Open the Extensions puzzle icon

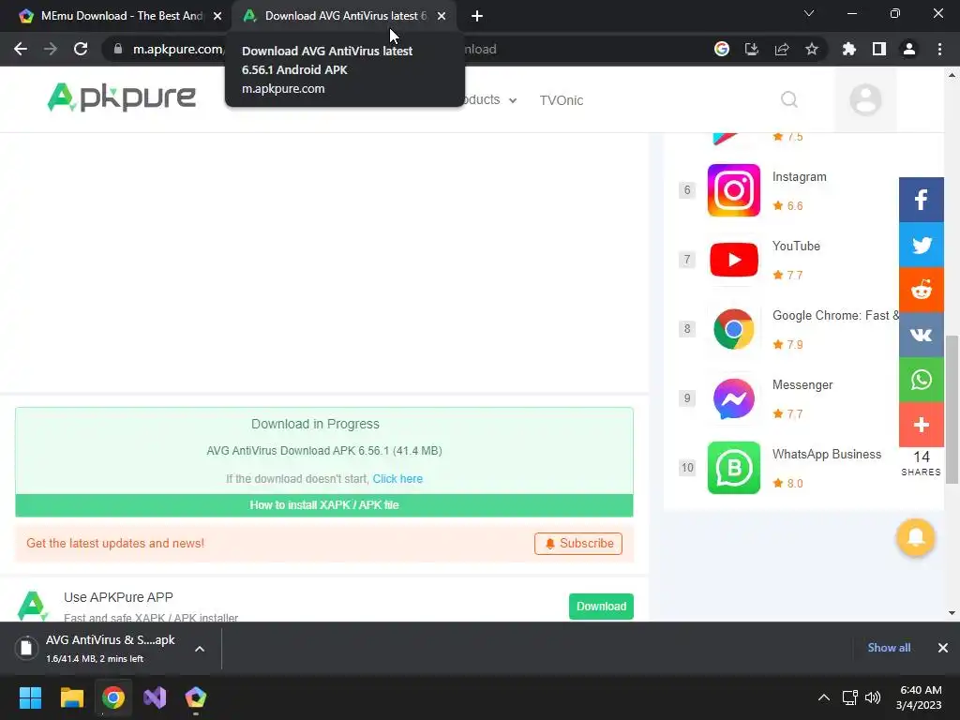(849, 49)
